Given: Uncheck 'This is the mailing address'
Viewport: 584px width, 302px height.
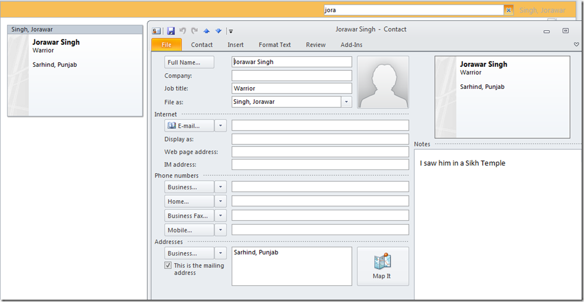Looking at the screenshot, I should coord(168,265).
